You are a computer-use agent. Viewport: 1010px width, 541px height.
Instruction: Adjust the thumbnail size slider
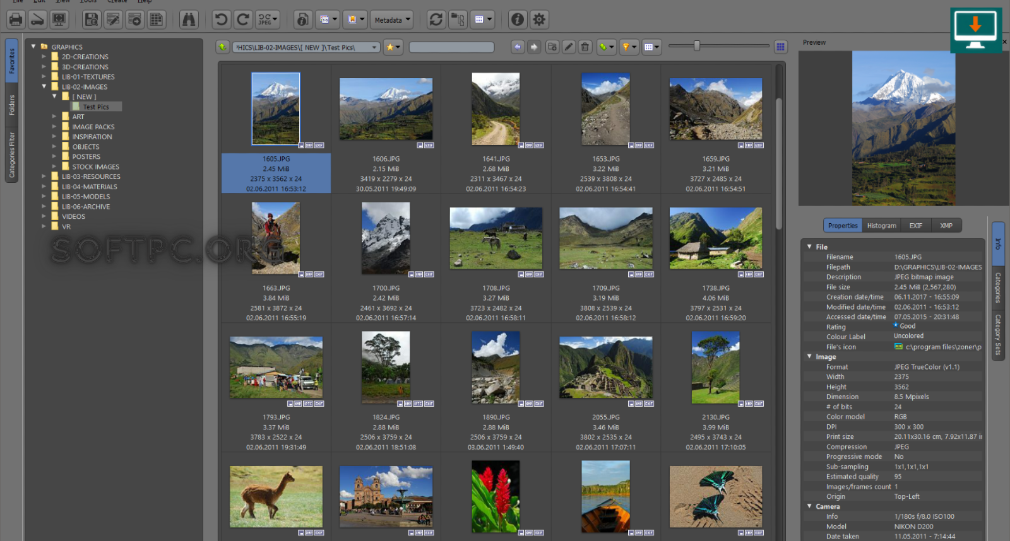point(697,46)
